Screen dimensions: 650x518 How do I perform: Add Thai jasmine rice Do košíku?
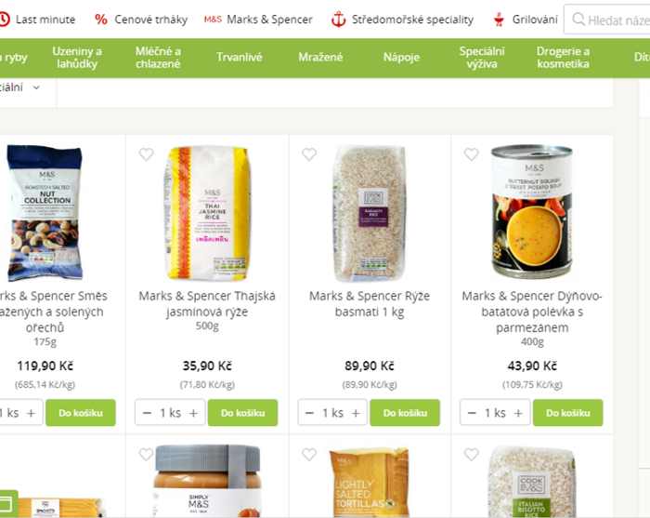tap(242, 413)
